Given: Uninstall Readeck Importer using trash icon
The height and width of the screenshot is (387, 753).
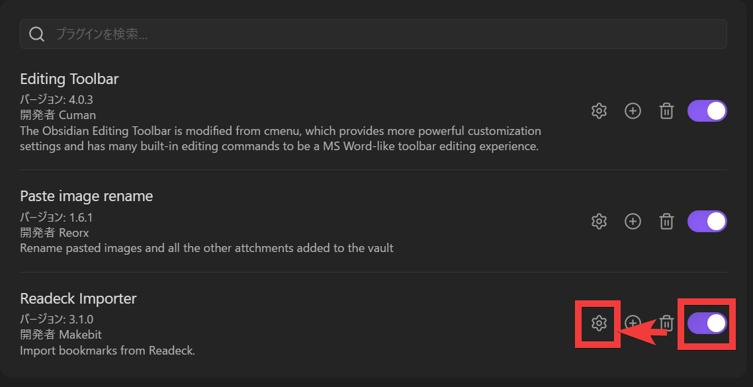Looking at the screenshot, I should click(x=668, y=323).
